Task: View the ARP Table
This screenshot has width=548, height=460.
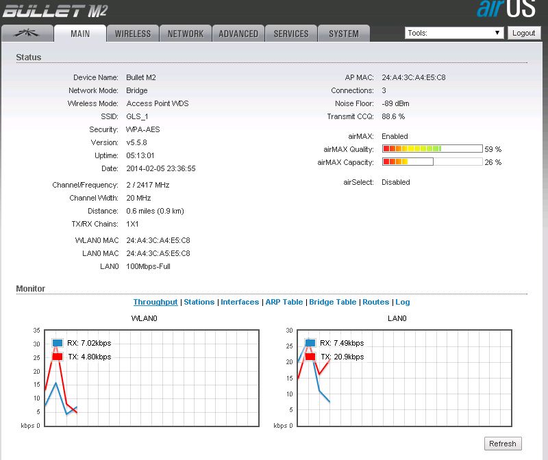Action: click(284, 302)
